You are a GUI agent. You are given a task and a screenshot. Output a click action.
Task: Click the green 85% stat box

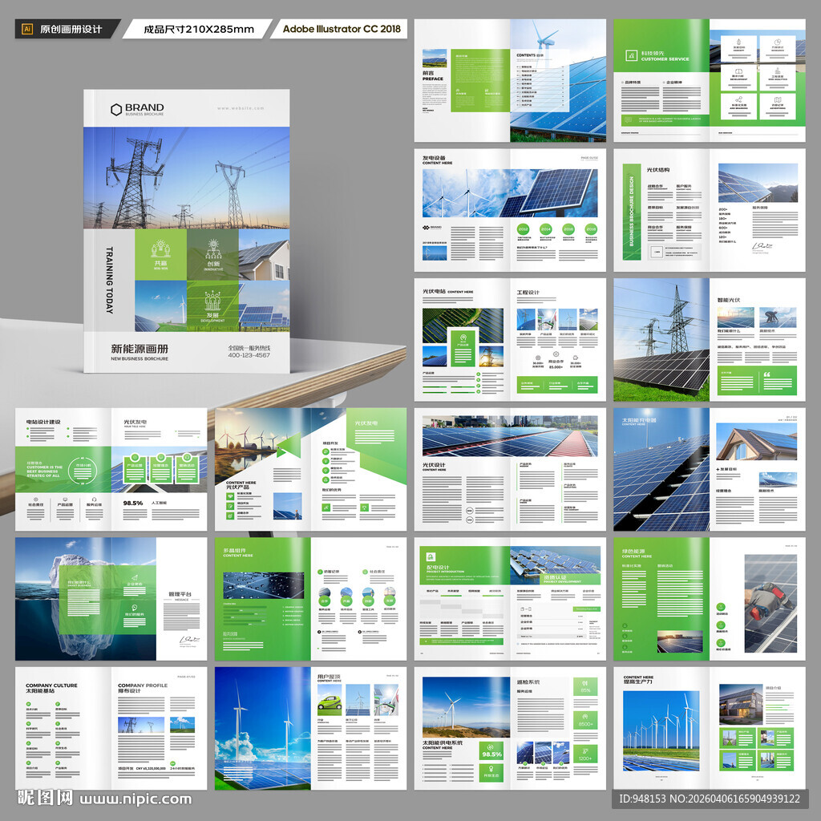point(584,686)
